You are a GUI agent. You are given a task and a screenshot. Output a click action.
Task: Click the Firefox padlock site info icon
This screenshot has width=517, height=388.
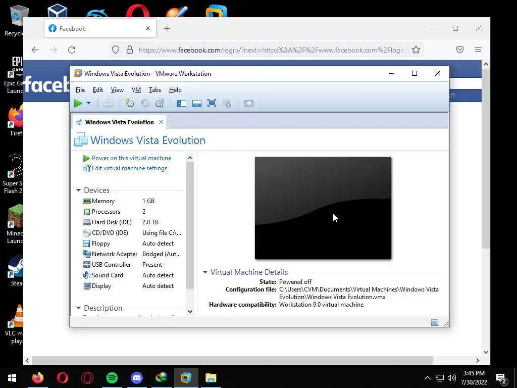pyautogui.click(x=130, y=50)
